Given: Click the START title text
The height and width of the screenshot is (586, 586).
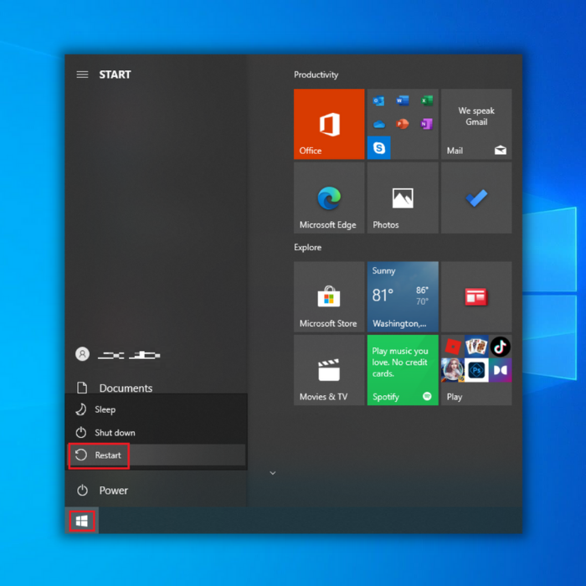Looking at the screenshot, I should click(x=116, y=75).
